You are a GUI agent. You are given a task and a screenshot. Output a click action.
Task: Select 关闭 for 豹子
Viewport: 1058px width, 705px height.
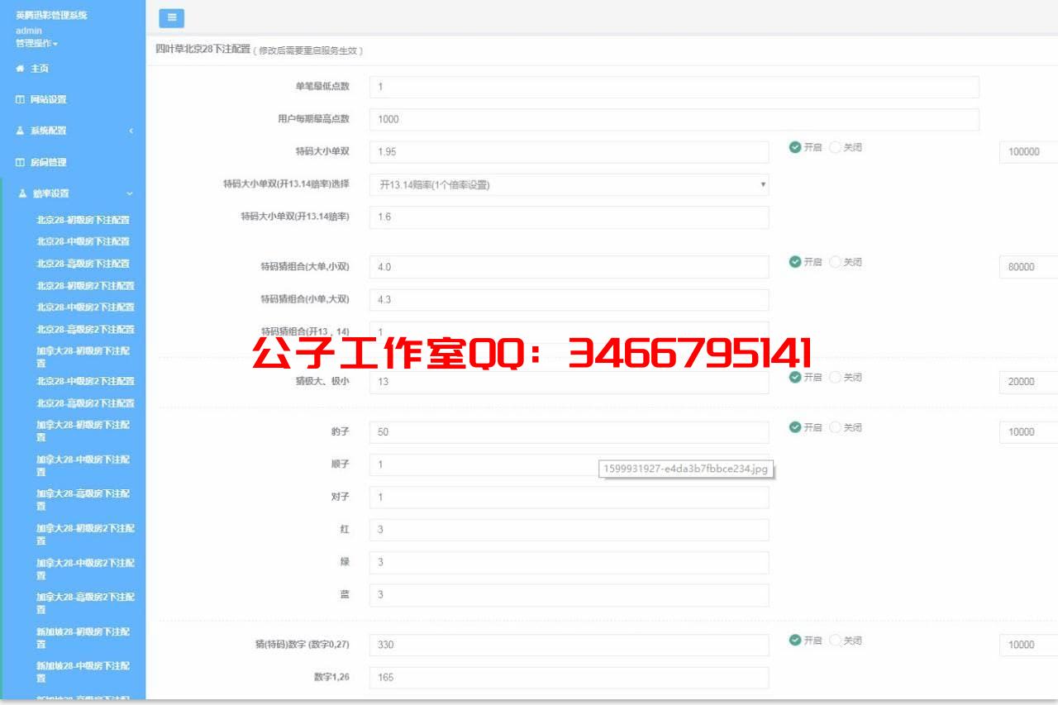(x=835, y=427)
